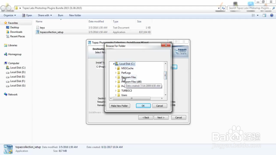The width and height of the screenshot is (276, 155).
Task: Open the view options dropdown arrow
Action: tap(258, 15)
